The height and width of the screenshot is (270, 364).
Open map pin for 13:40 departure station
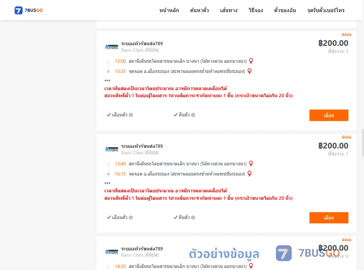pyautogui.click(x=251, y=163)
